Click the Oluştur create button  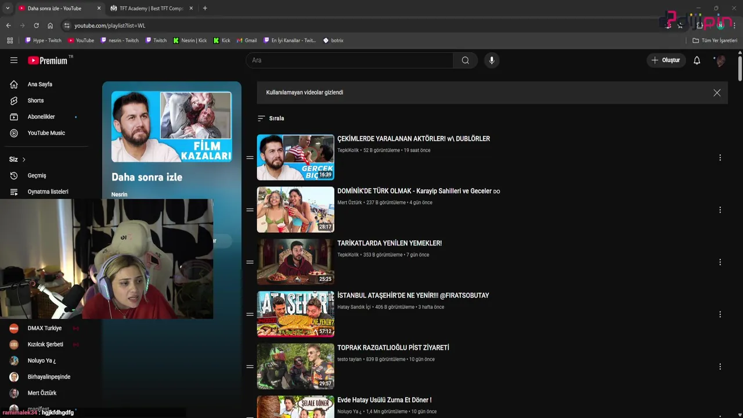[x=666, y=60]
